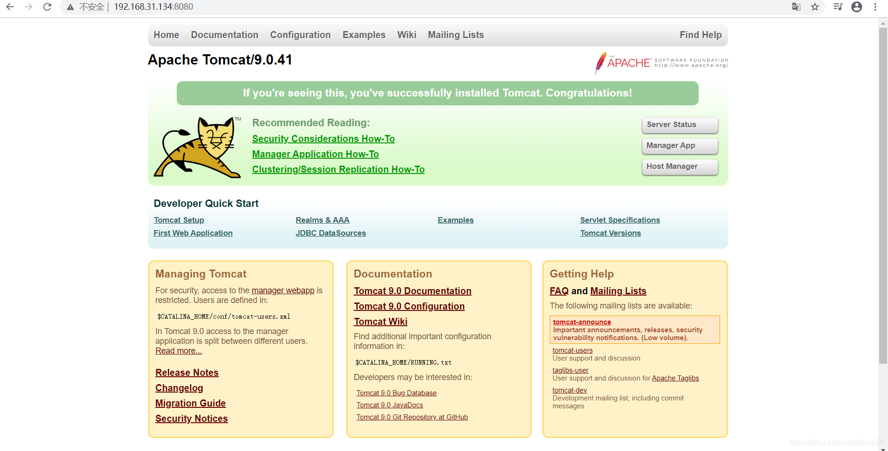This screenshot has height=451, width=888.
Task: Open the media control playlist icon
Action: [x=838, y=7]
